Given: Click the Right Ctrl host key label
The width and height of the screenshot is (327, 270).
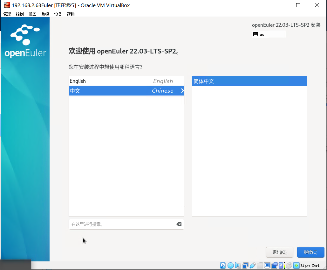Looking at the screenshot, I should [x=310, y=266].
